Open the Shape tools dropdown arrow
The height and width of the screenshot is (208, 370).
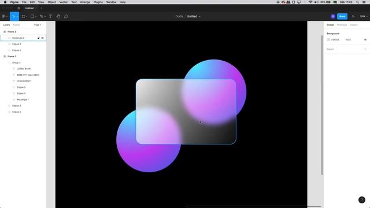[x=36, y=17]
